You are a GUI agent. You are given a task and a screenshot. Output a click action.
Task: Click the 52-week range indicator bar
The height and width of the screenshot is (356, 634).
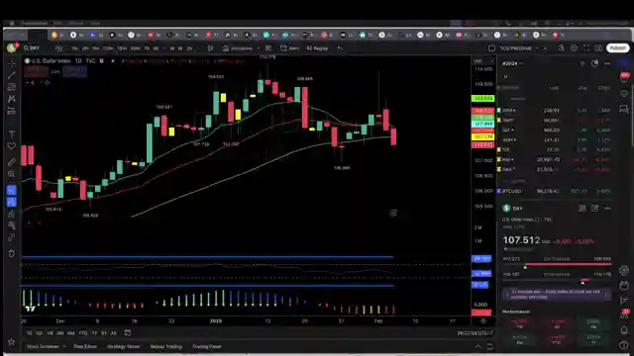coord(557,280)
